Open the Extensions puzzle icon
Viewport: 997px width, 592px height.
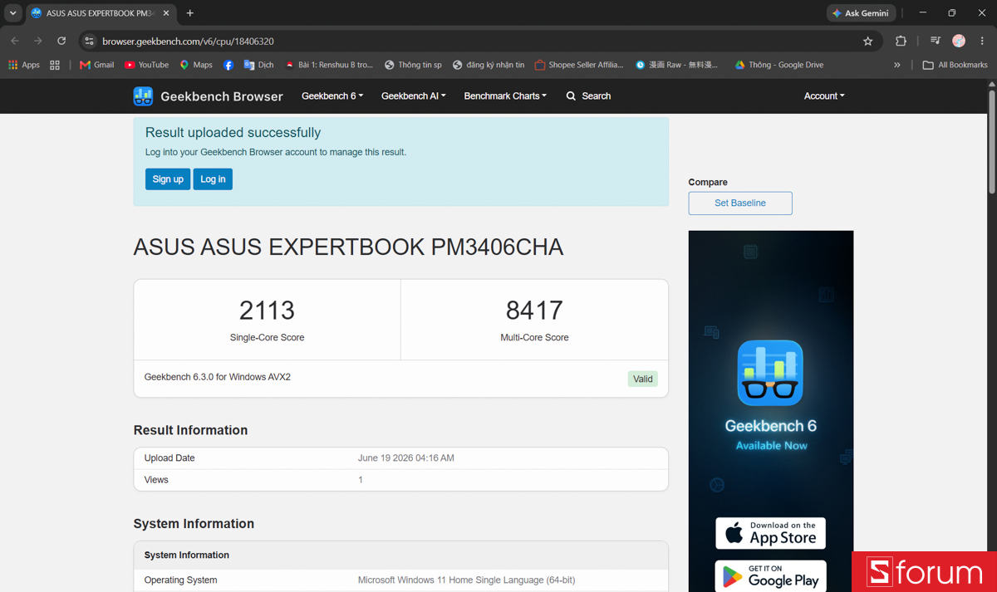coord(901,41)
